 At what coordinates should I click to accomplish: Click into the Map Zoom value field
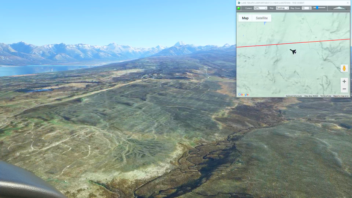click(x=305, y=8)
